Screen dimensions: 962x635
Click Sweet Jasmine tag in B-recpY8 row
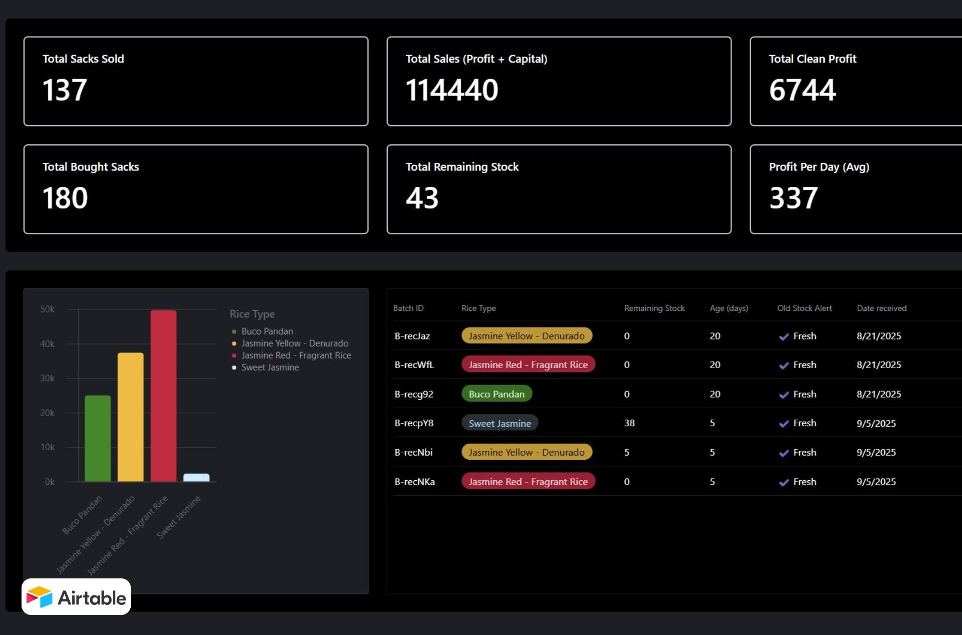(x=500, y=423)
